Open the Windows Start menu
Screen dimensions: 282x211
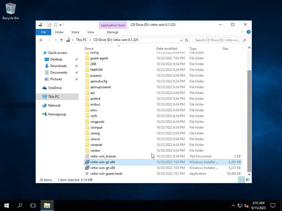(x=7, y=206)
